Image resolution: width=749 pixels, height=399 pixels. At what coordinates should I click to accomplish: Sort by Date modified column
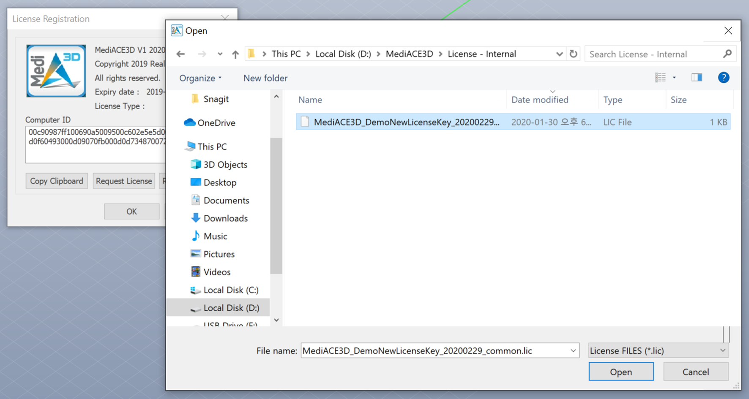[540, 100]
